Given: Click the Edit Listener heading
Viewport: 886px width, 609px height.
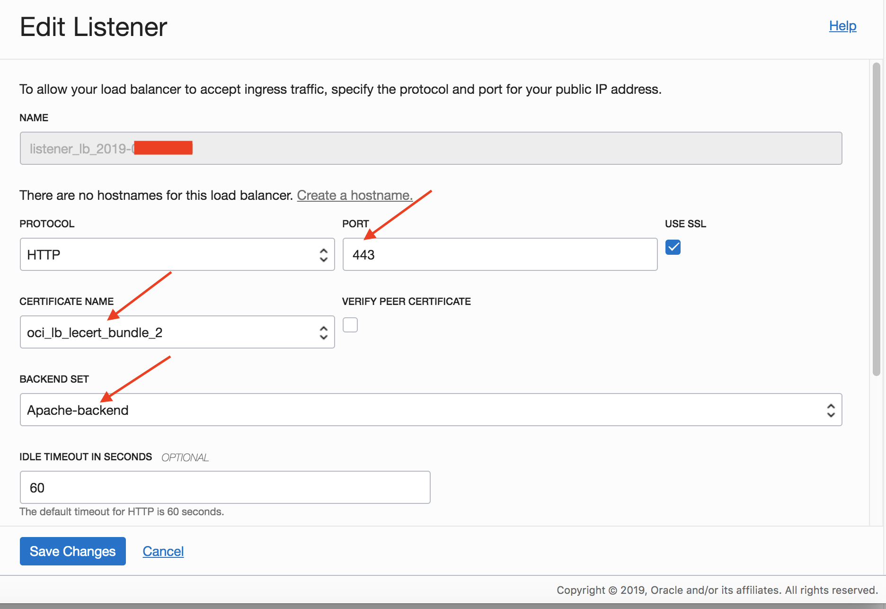Looking at the screenshot, I should click(93, 27).
